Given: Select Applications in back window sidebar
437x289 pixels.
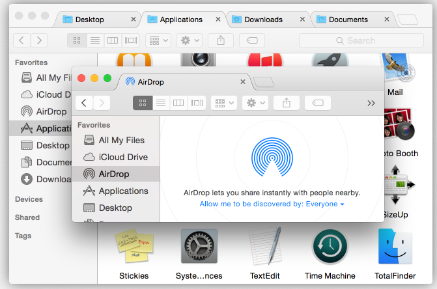Looking at the screenshot, I should 40,128.
